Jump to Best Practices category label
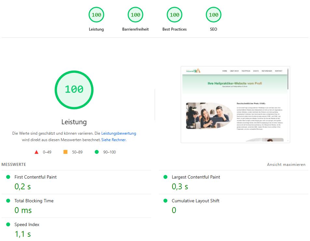310x241 pixels. pyautogui.click(x=175, y=29)
